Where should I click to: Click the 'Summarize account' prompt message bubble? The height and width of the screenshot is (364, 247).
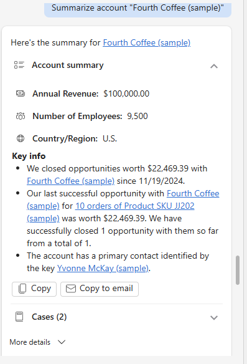coord(137,9)
